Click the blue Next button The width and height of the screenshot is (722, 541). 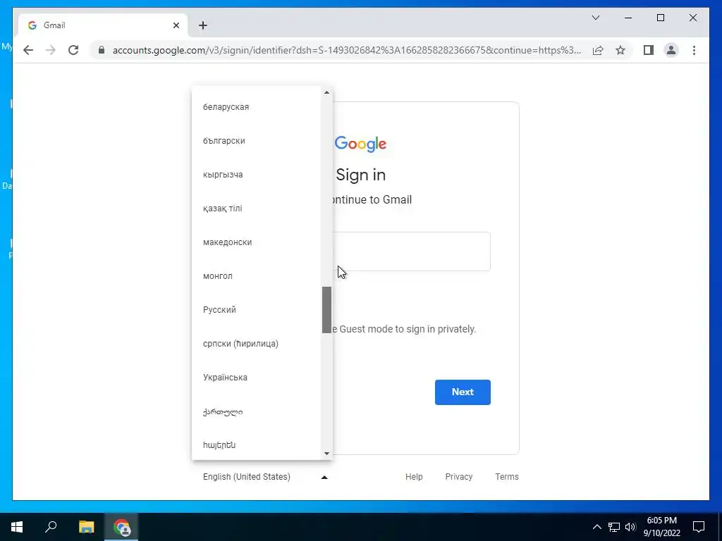pos(463,392)
